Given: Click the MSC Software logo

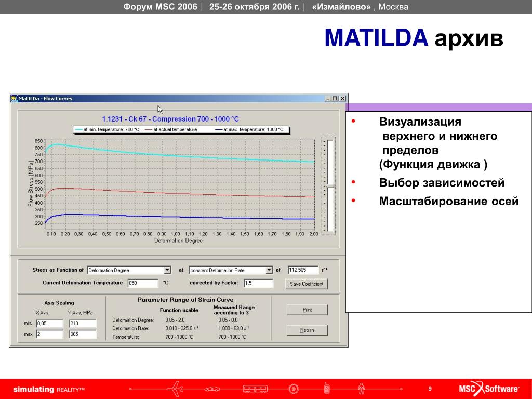Looking at the screenshot, I should [x=489, y=389].
